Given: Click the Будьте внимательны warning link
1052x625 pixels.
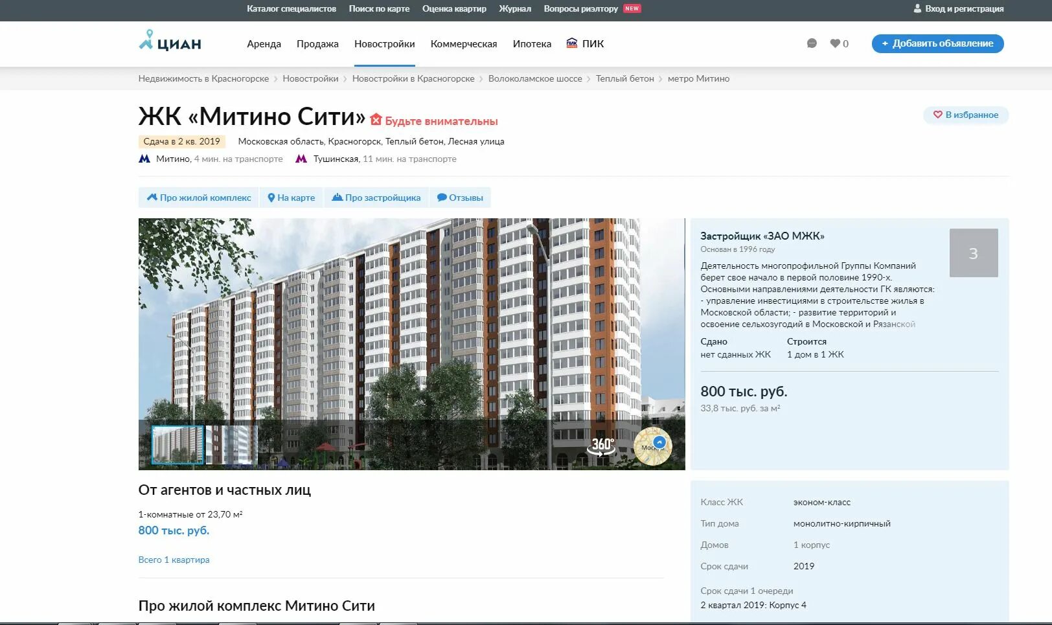Looking at the screenshot, I should pyautogui.click(x=441, y=121).
